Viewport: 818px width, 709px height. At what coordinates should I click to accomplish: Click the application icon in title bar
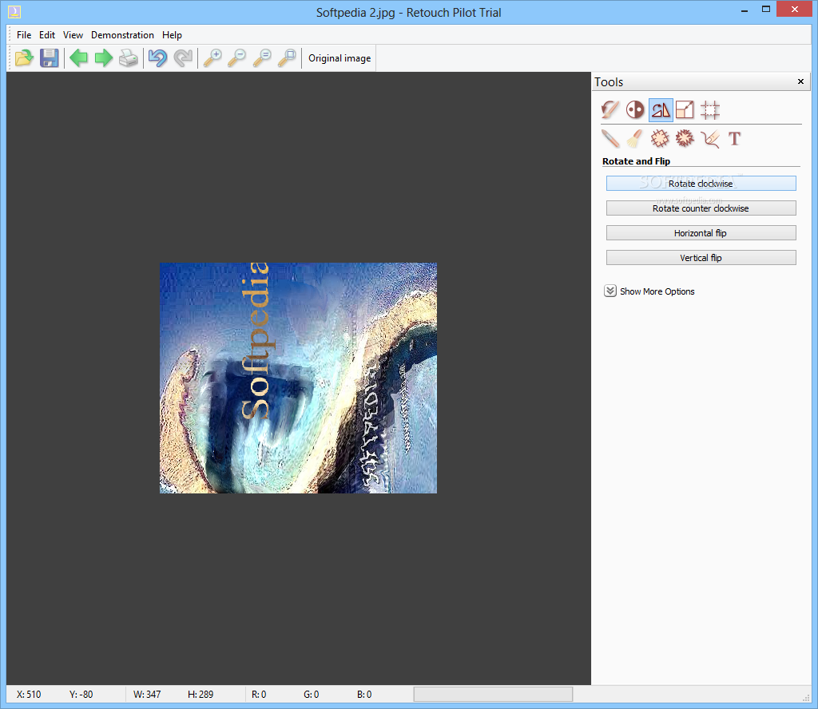click(14, 11)
